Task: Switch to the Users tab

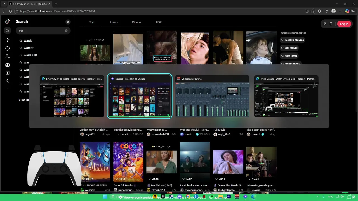Action: click(114, 22)
